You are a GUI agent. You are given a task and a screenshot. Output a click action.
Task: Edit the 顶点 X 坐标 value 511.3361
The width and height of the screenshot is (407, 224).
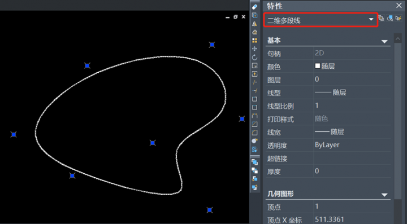pyautogui.click(x=352, y=219)
